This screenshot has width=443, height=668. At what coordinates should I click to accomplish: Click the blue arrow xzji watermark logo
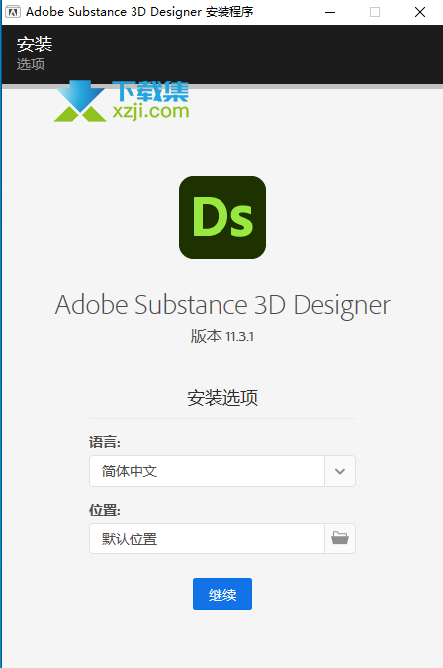pyautogui.click(x=80, y=101)
